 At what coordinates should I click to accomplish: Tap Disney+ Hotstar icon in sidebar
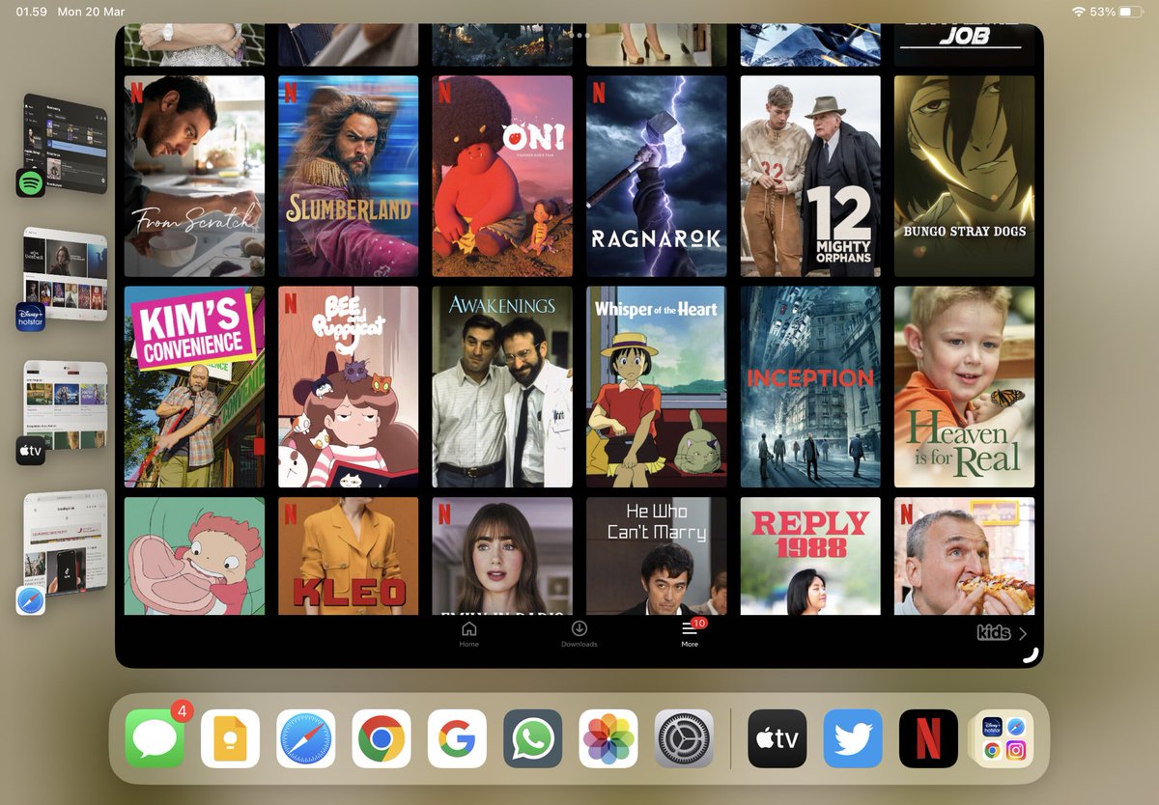[x=31, y=317]
